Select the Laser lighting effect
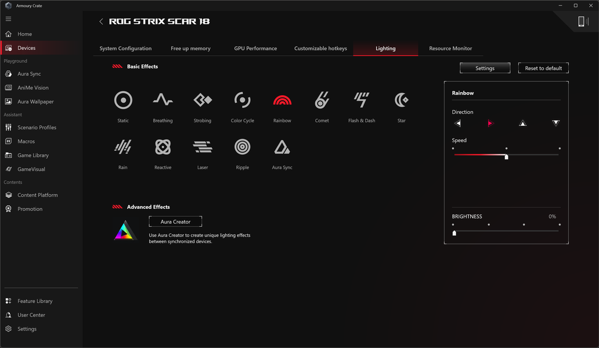The image size is (599, 348). (203, 147)
